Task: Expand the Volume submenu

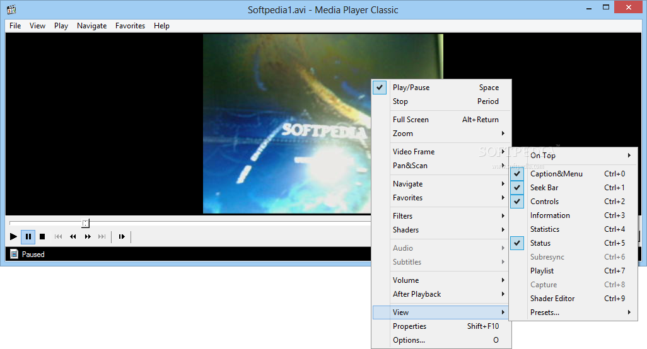Action: tap(441, 280)
